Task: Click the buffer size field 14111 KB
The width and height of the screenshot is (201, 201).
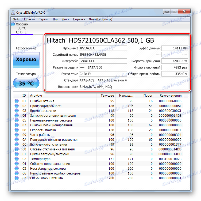Action: click(175, 48)
